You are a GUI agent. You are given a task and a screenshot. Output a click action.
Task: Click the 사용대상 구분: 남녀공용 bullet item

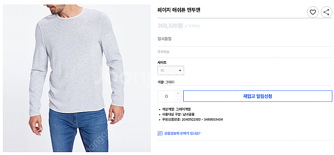pos(178,115)
